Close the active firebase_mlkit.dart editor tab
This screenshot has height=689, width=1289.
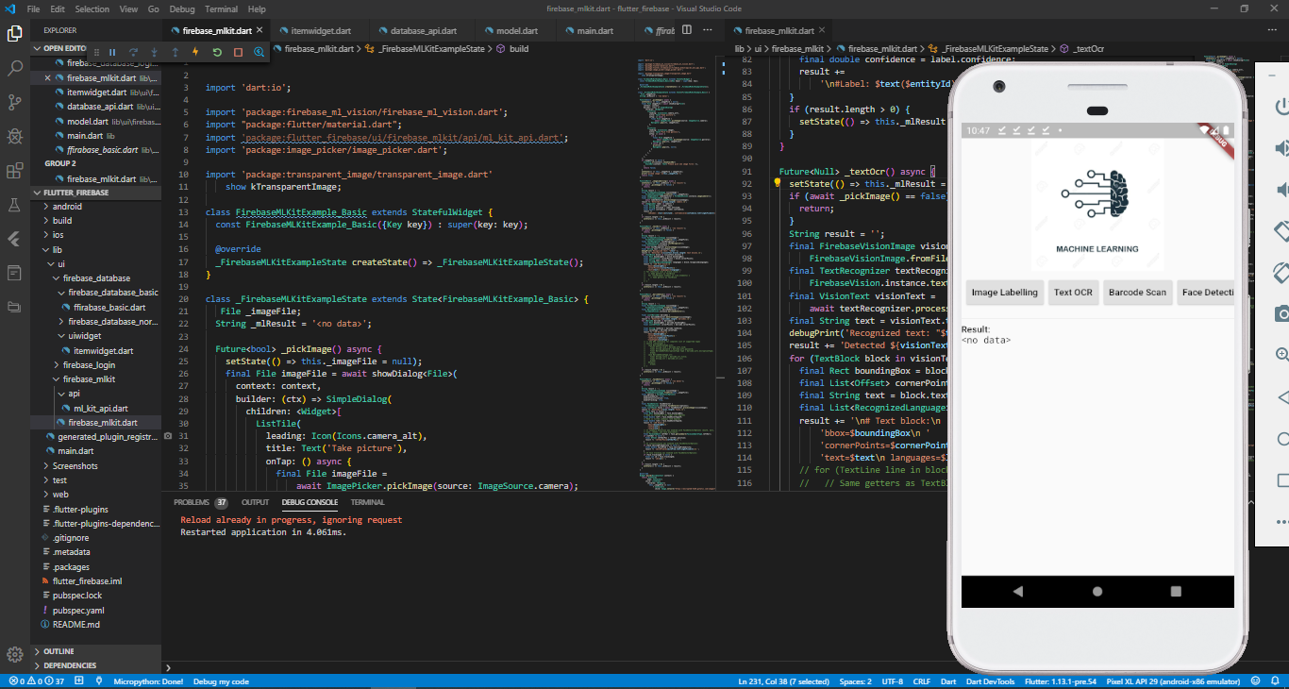tap(259, 30)
